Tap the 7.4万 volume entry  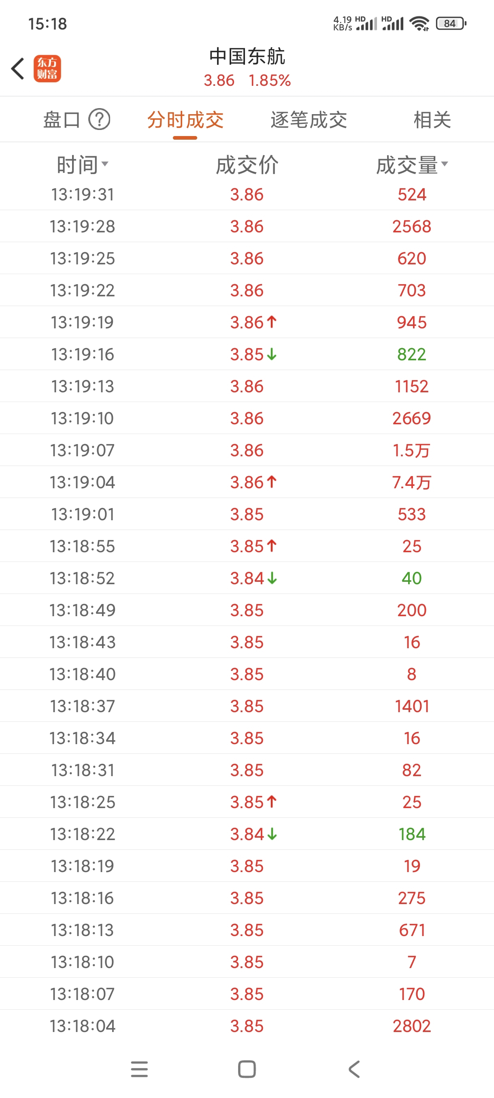coord(412,482)
